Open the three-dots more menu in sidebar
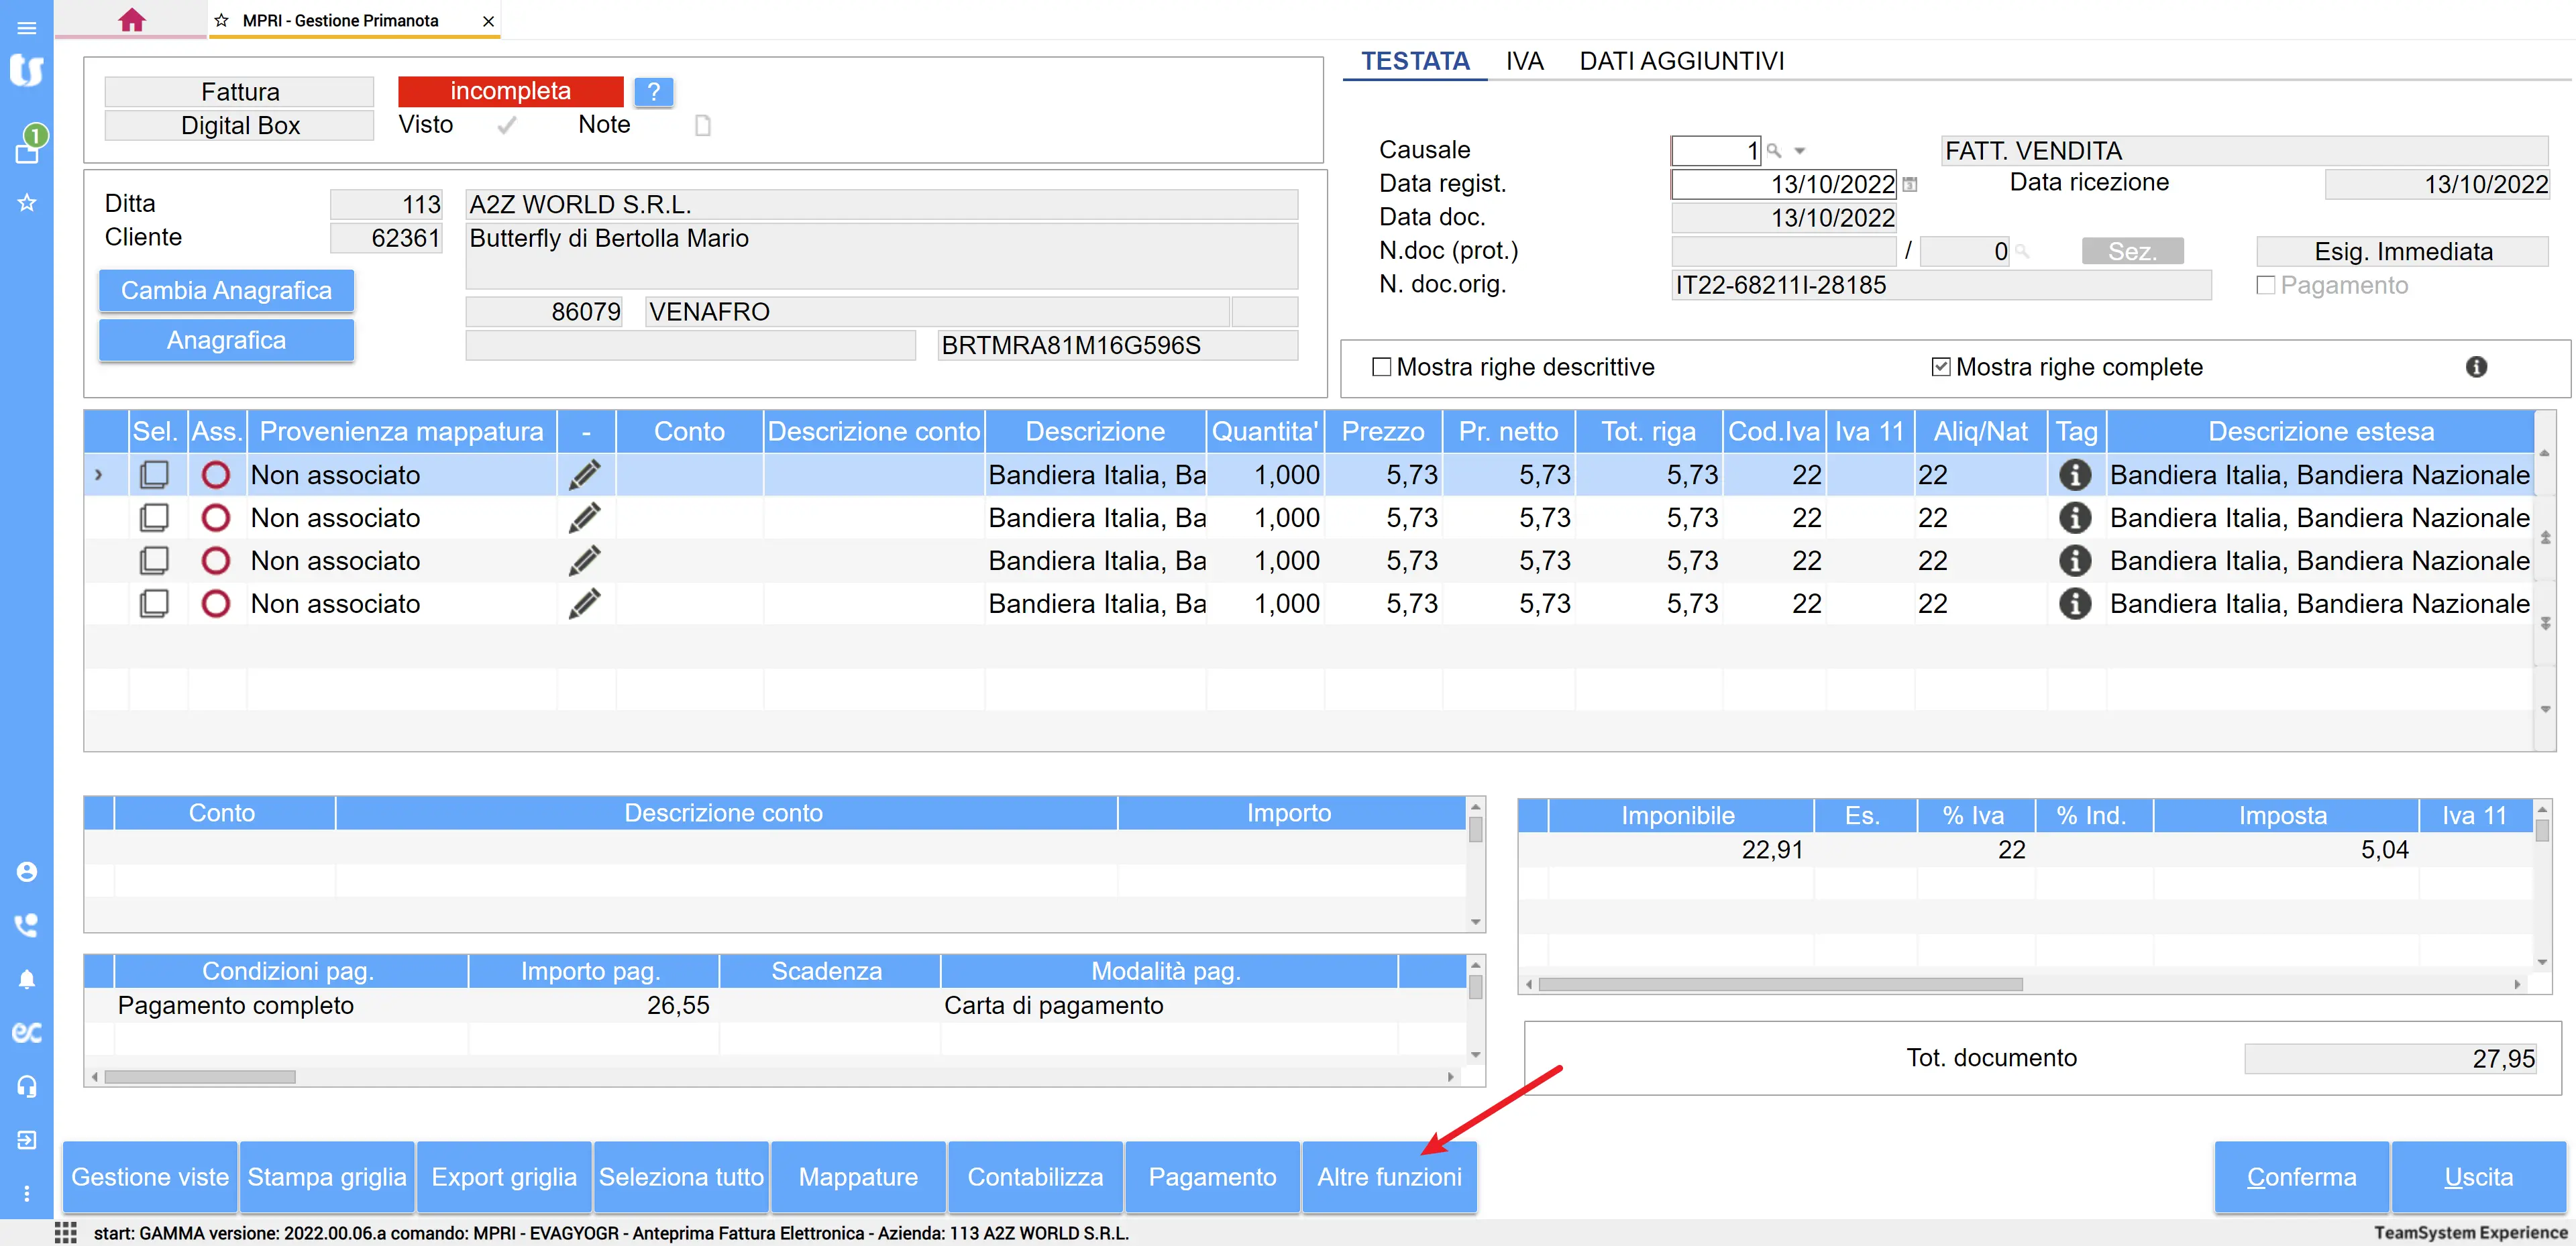The width and height of the screenshot is (2576, 1246). [27, 1193]
